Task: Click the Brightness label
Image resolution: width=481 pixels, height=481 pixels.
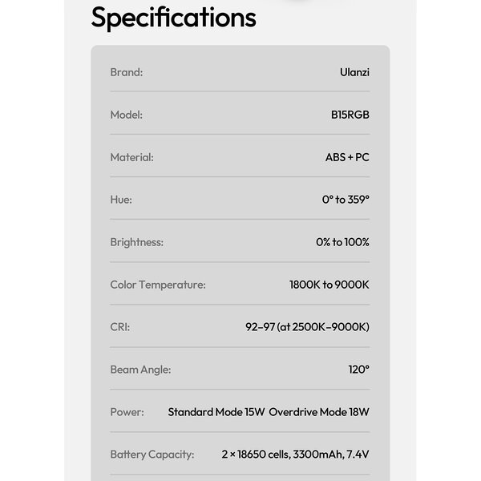Action: (136, 242)
